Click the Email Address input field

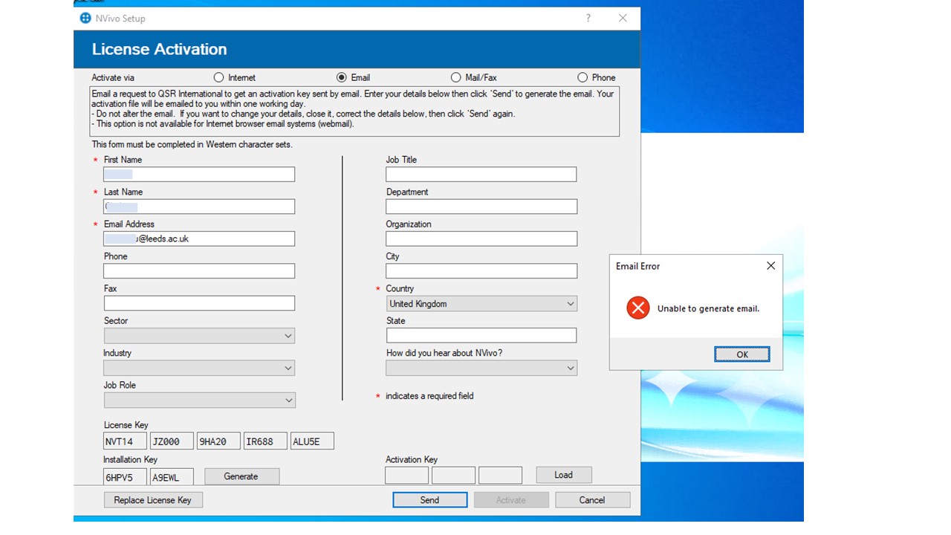coord(199,239)
